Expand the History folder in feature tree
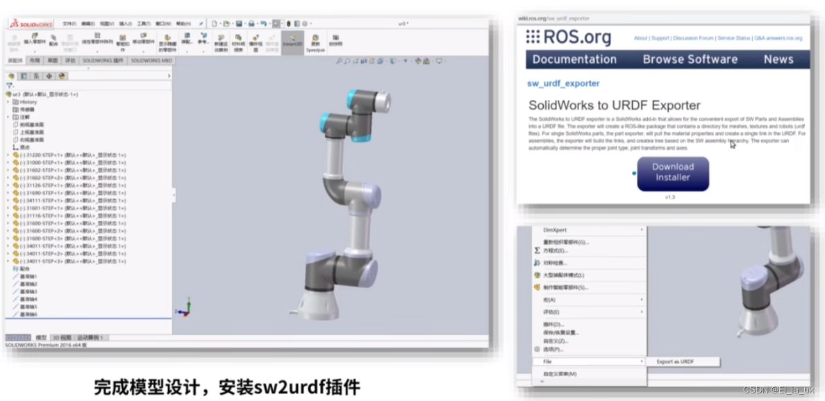Image resolution: width=825 pixels, height=401 pixels. coord(7,102)
